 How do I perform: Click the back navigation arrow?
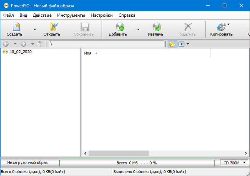click(6, 44)
